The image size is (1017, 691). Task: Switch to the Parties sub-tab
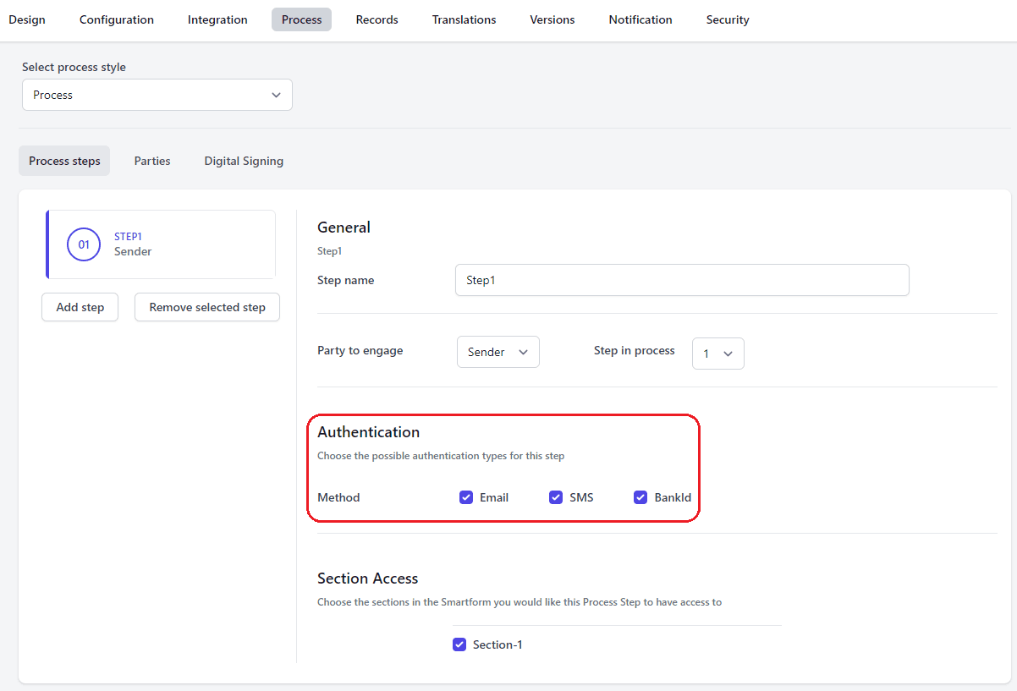(152, 161)
